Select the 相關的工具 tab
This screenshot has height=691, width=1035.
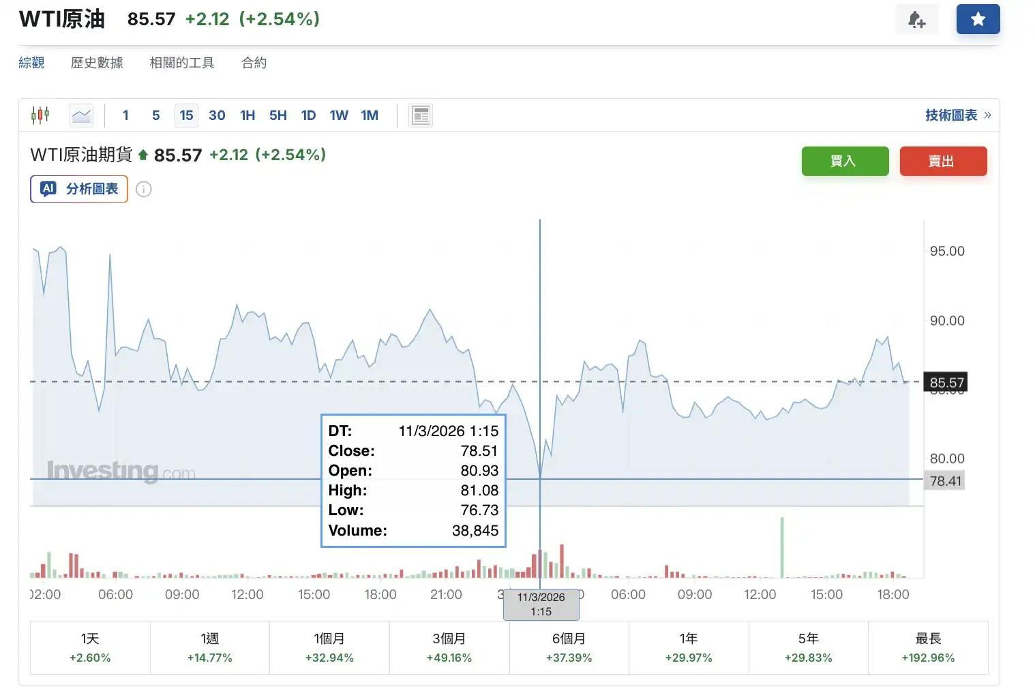(x=181, y=62)
